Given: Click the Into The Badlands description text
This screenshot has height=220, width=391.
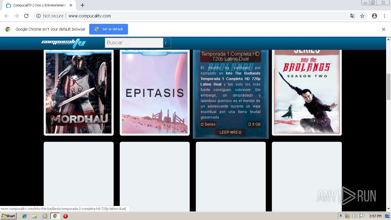Looking at the screenshot, I should (230, 92).
